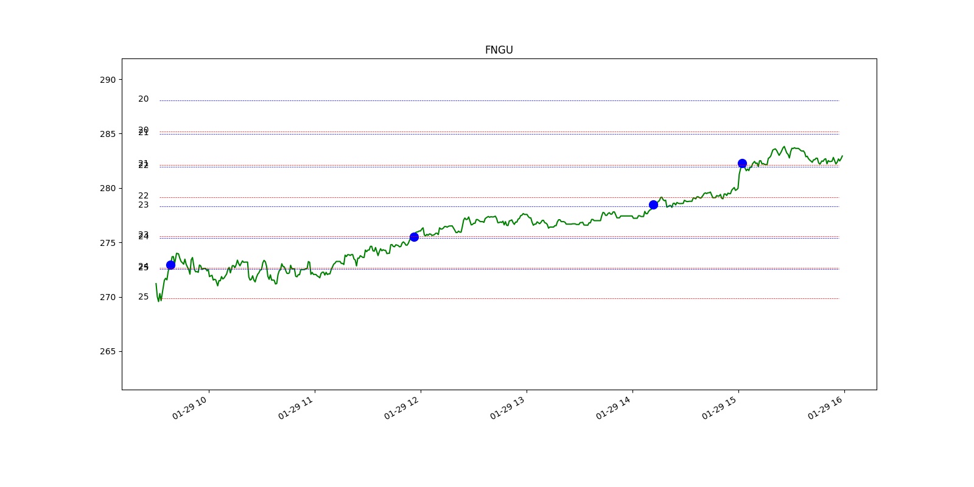Viewport: 974px width, 487px height.
Task: Select the 01-29 11 x-axis label
Action: 296,408
